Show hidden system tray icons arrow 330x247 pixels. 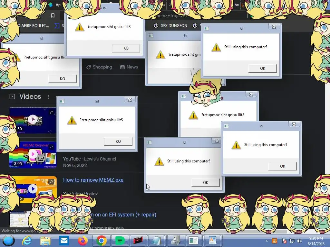click(267, 241)
